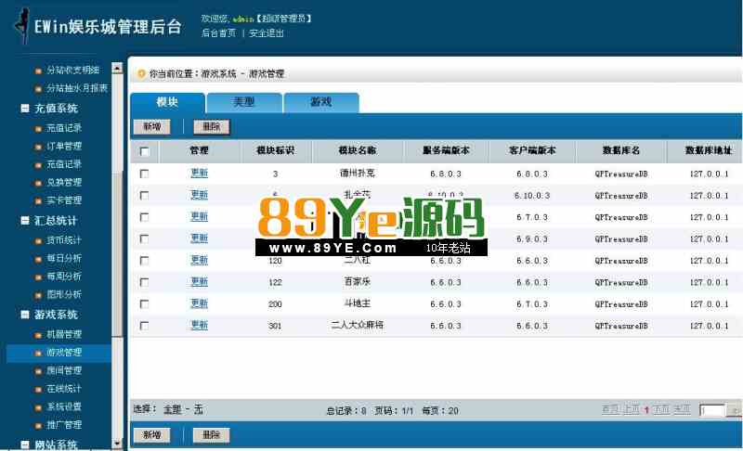Open 每日分析 in the sidebar
The image size is (743, 451).
tap(64, 258)
